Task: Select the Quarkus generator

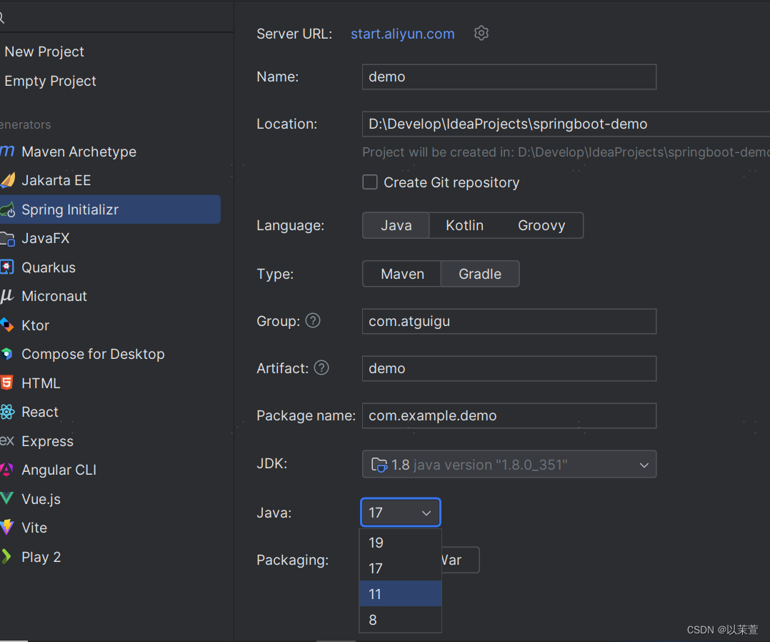Action: [49, 267]
